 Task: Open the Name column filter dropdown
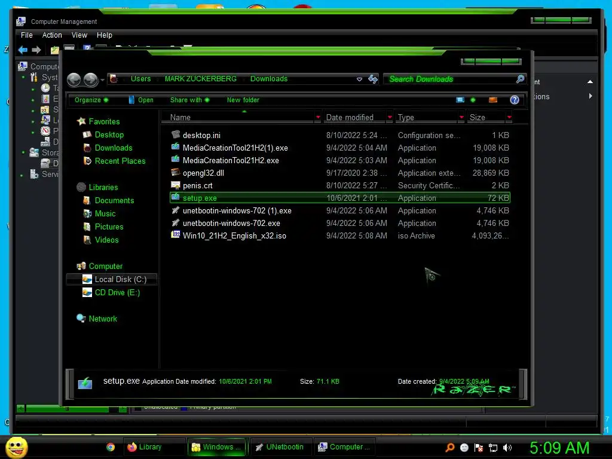[318, 117]
